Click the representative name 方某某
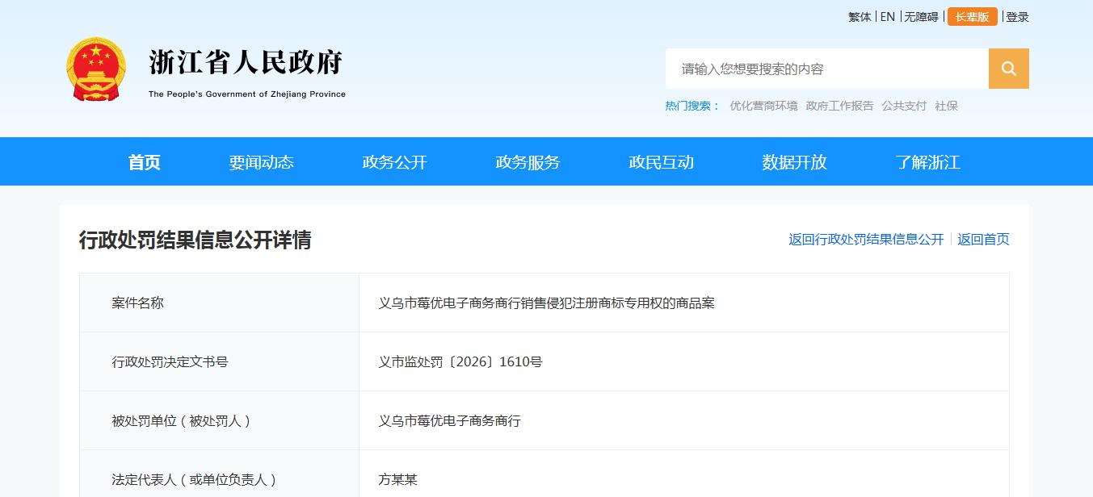Screen dimensions: 1093x497 pos(398,480)
